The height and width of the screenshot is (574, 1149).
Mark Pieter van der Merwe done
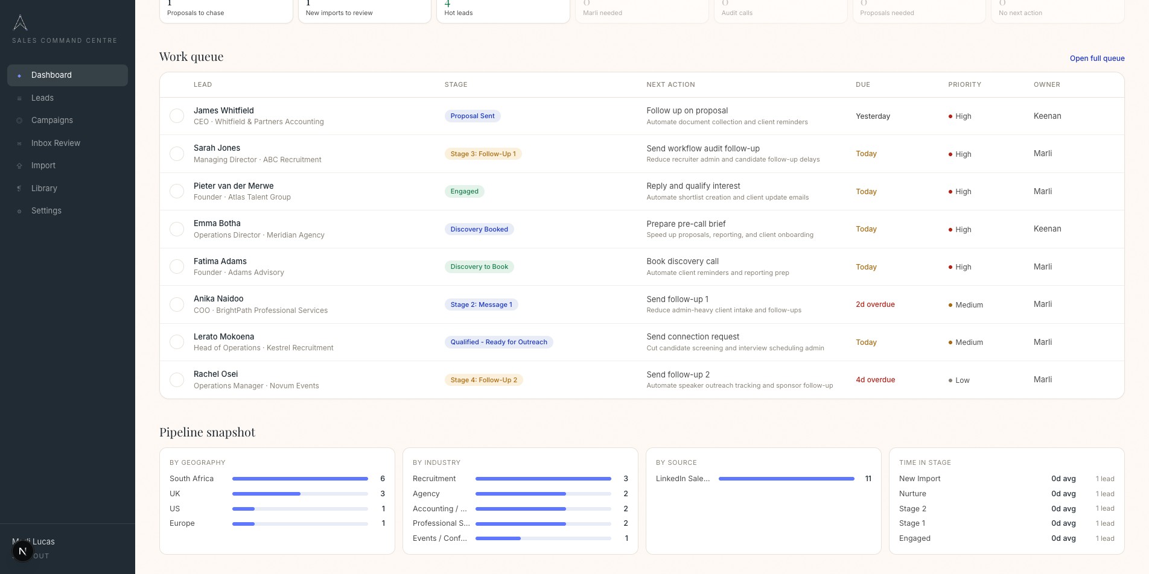[x=177, y=191]
